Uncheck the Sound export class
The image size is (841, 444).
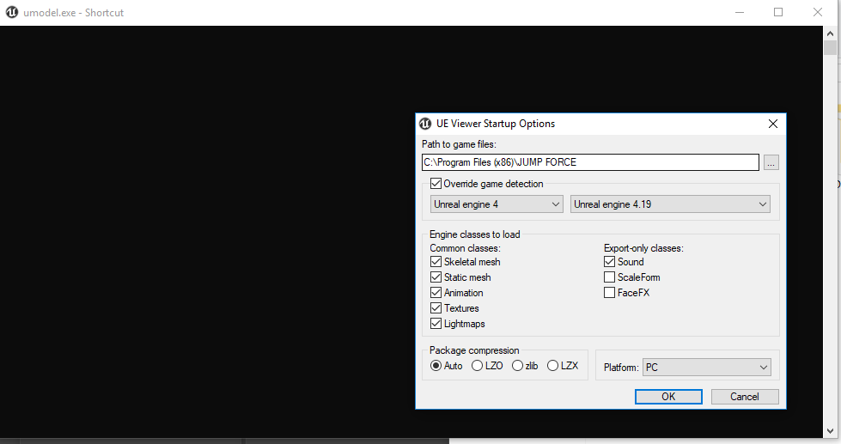tap(609, 262)
